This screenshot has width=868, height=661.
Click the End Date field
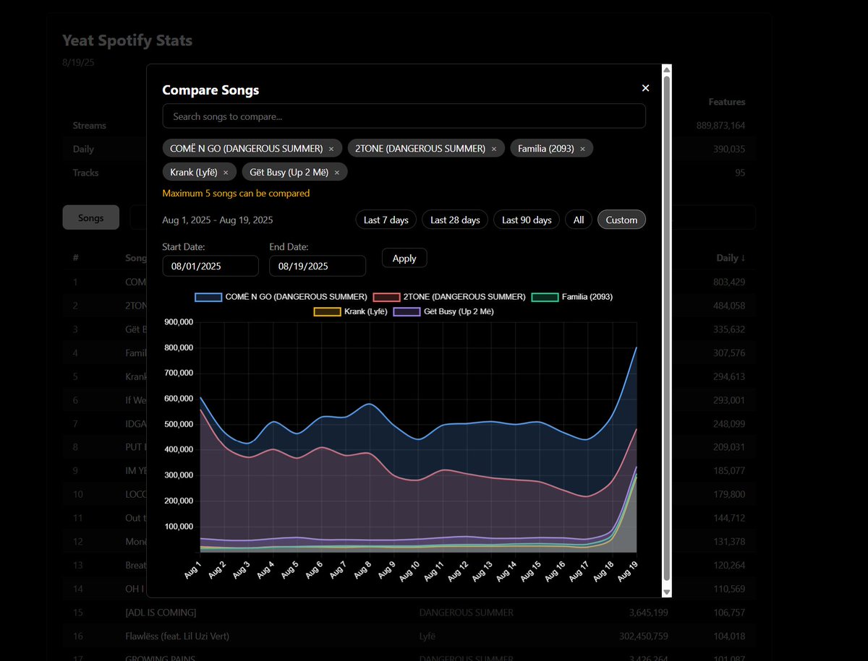[x=317, y=266]
